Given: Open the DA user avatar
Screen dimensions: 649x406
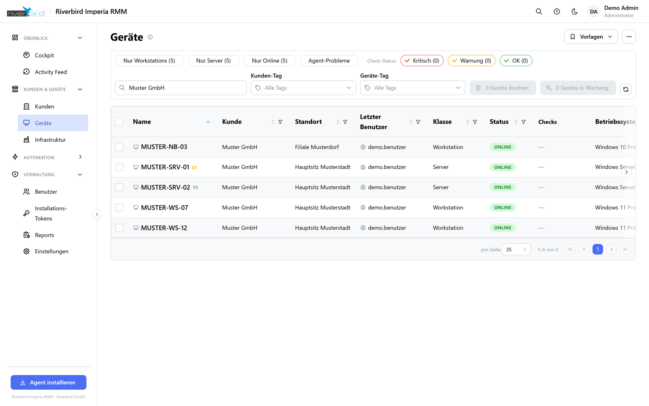Looking at the screenshot, I should pos(593,11).
